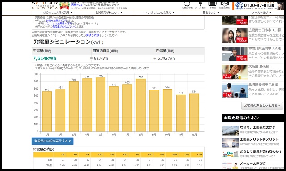
Task: Open the はじめての太陽光発電 menu
Action: pos(58,12)
